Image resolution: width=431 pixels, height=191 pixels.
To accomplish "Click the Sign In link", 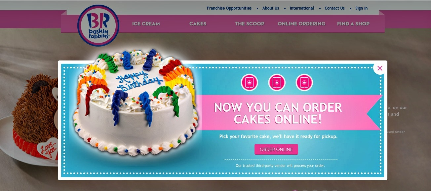I will 361,8.
